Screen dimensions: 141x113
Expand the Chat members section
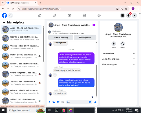pyautogui.click(x=118, y=53)
